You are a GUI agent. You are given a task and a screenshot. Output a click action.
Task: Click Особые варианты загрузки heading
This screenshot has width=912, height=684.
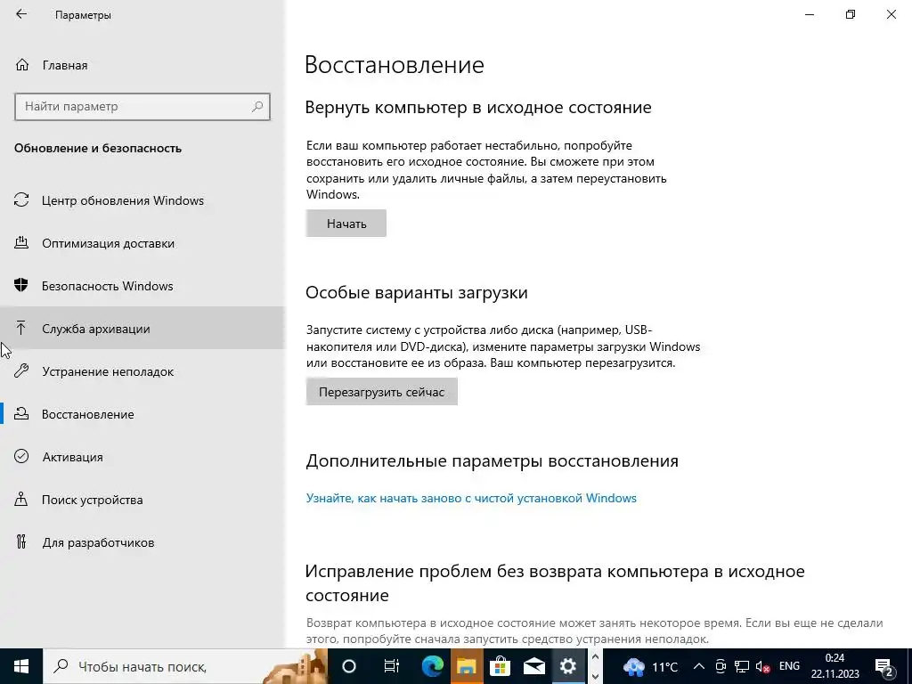click(417, 292)
